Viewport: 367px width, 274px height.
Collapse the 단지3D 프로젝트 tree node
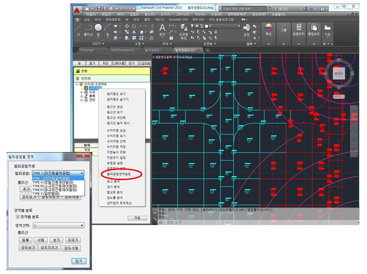pos(77,84)
